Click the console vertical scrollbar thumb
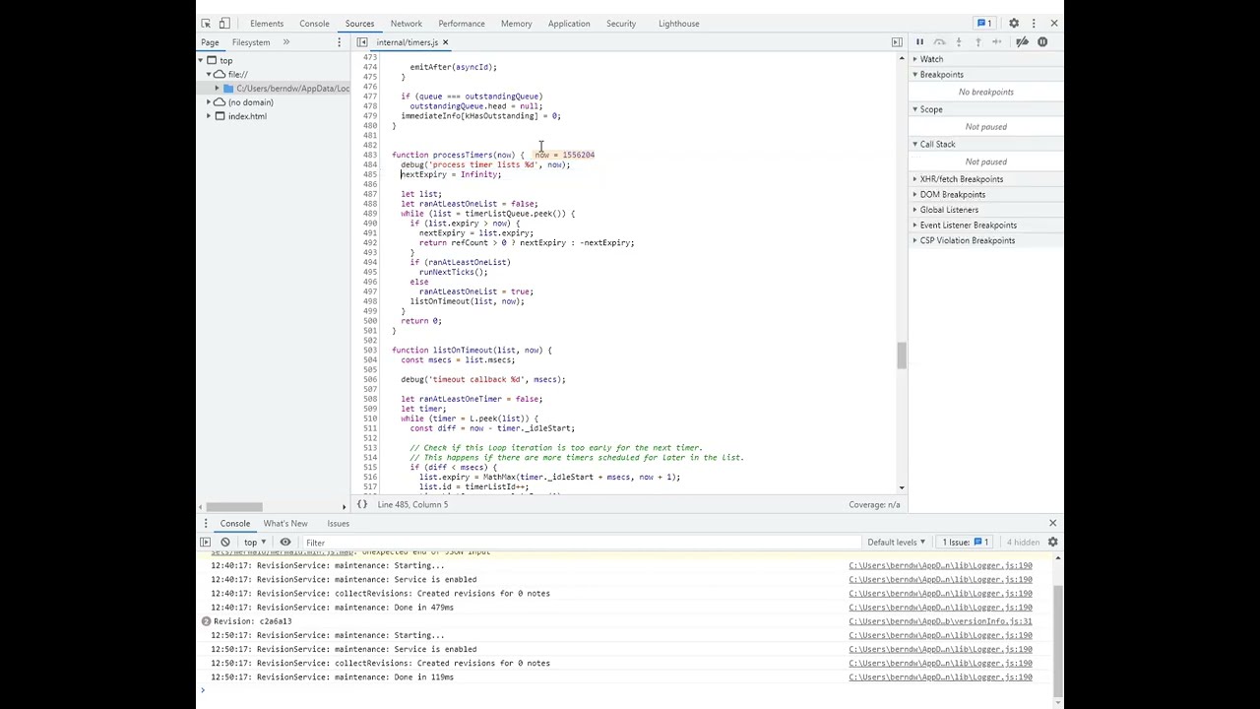1260x709 pixels. pos(1058,640)
